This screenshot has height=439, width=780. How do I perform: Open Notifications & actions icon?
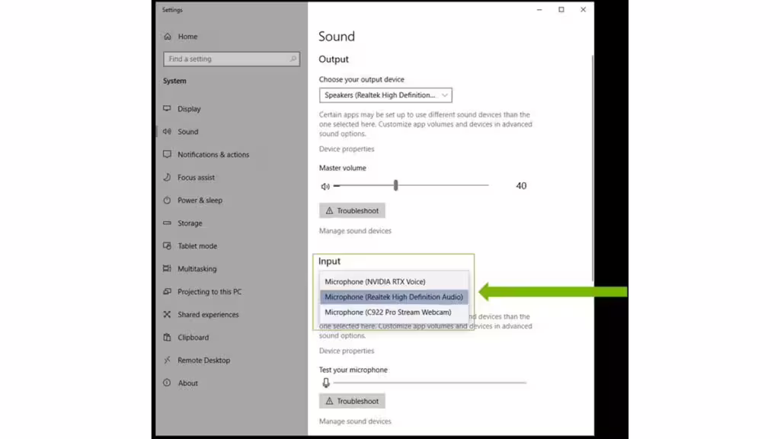click(x=167, y=155)
